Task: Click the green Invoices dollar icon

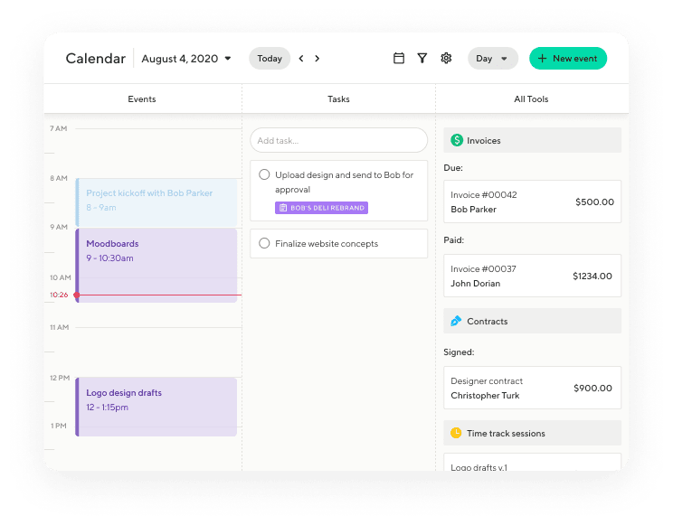Action: pos(456,140)
